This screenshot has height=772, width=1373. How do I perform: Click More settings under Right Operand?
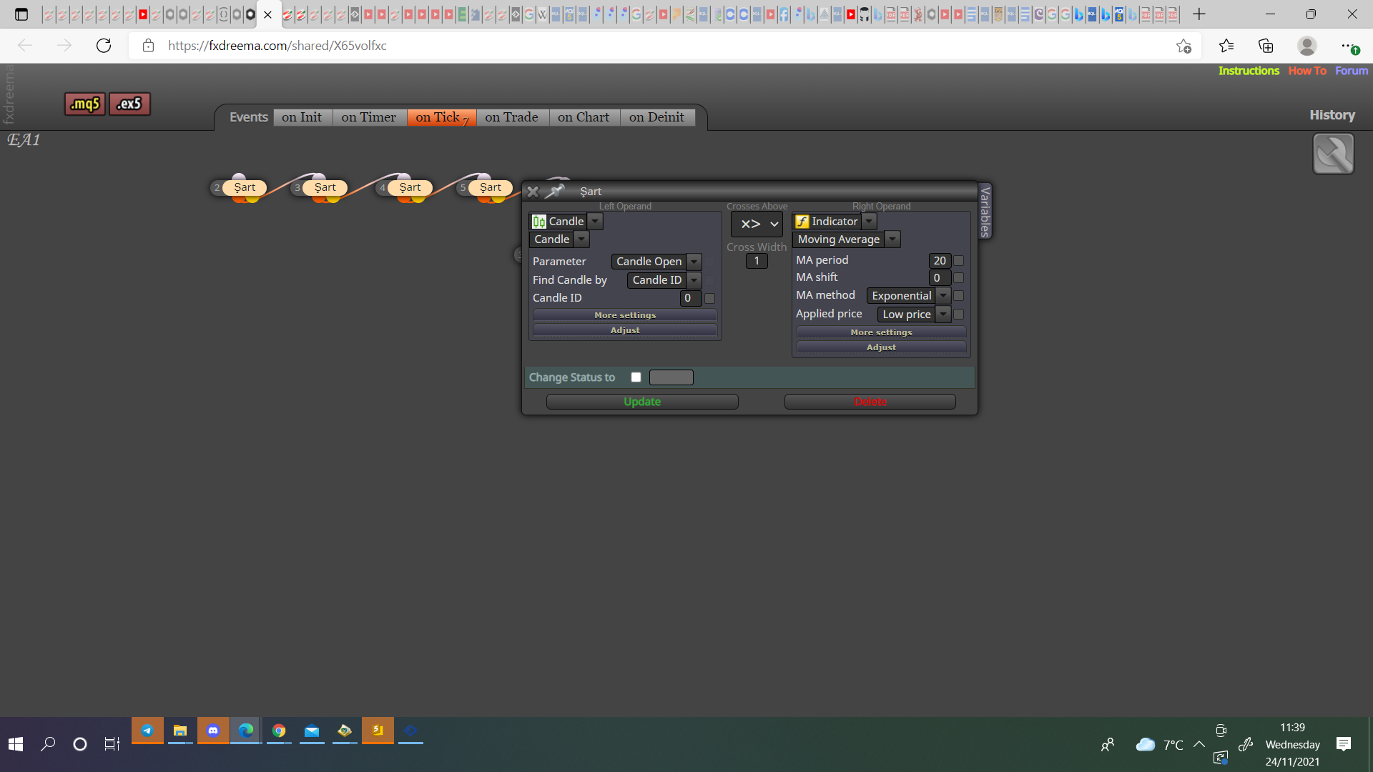[x=881, y=332]
